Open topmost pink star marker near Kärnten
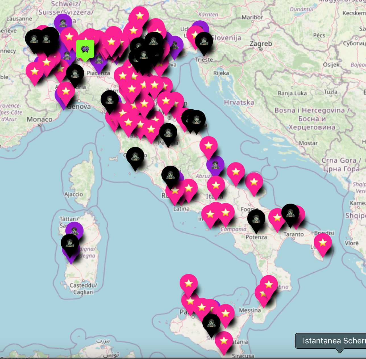The width and height of the screenshot is (366, 359). coord(140,16)
